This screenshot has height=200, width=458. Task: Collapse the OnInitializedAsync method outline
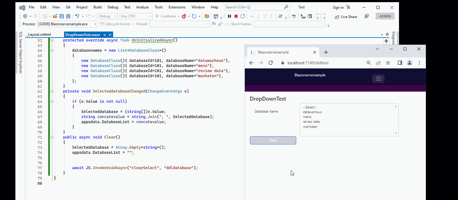[x=52, y=40]
